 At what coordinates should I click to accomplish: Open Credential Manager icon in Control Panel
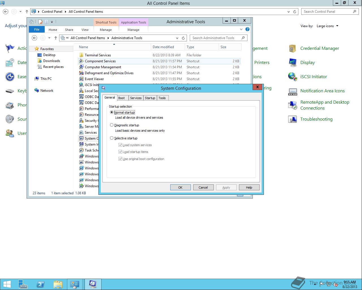292,48
